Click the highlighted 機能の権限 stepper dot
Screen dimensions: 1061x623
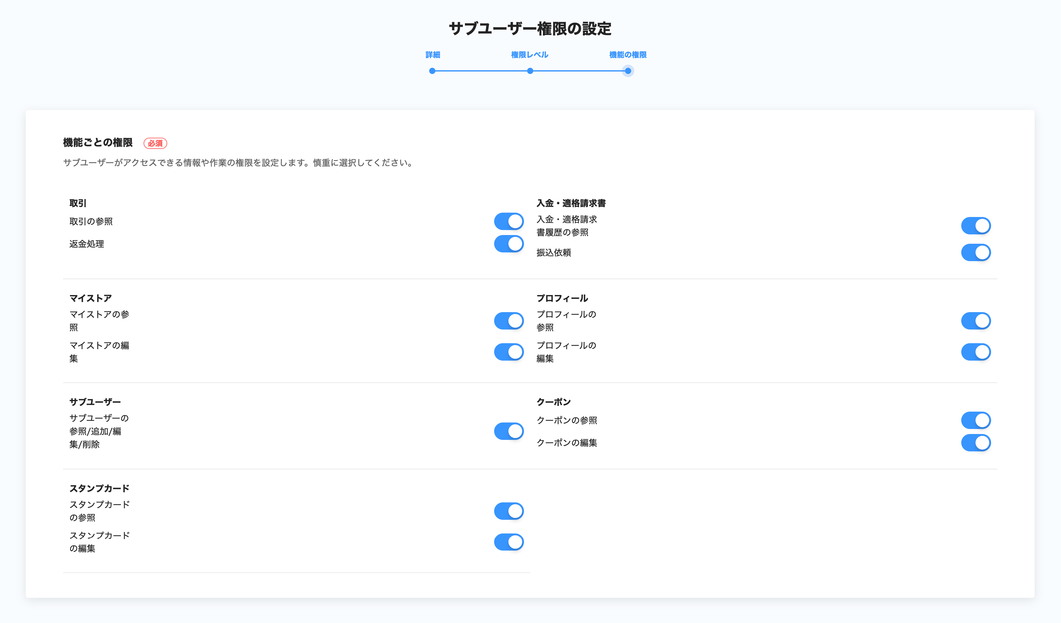coord(628,71)
